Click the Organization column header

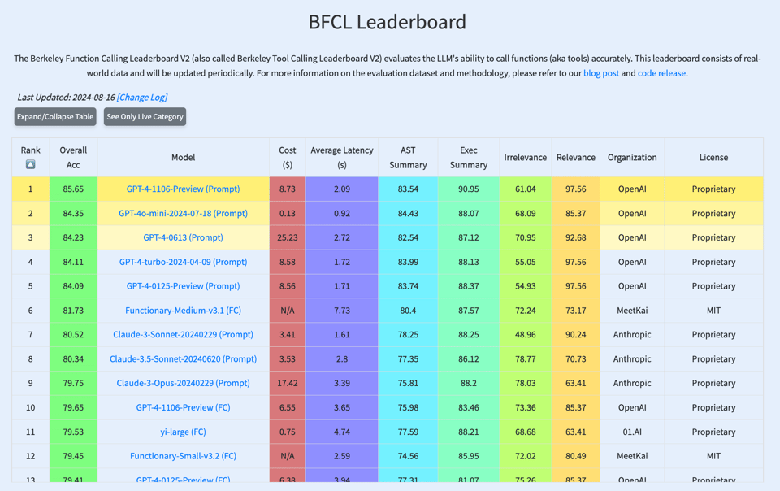pos(632,157)
